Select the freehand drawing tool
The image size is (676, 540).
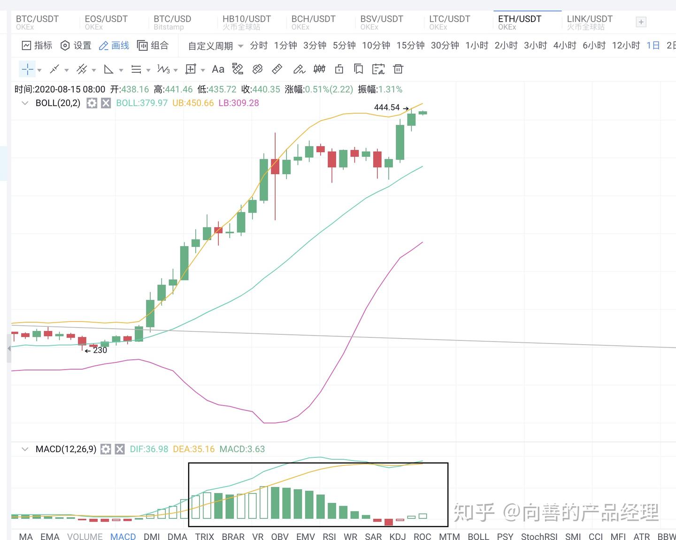(x=299, y=69)
